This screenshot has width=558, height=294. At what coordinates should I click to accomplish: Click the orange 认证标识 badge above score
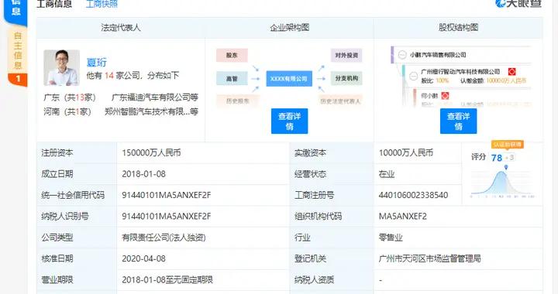508,144
